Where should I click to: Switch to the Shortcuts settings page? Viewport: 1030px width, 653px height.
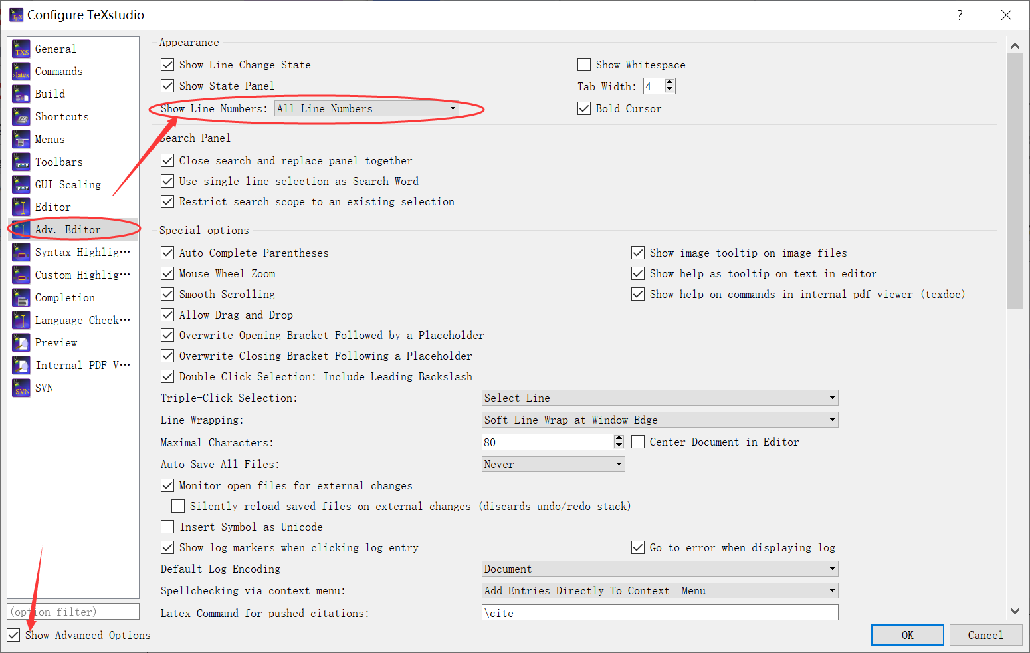73,116
